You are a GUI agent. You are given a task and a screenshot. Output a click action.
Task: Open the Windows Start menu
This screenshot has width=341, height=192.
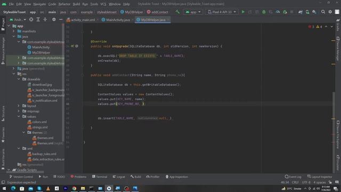4,188
